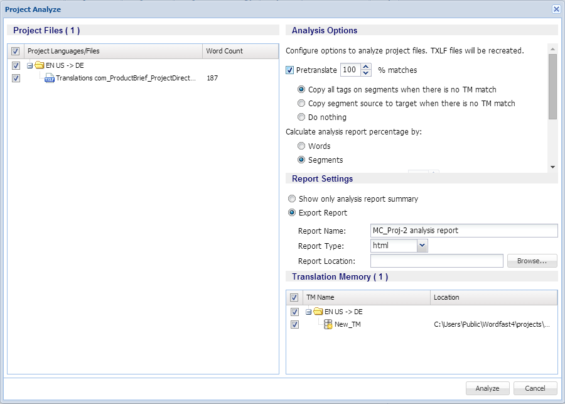The height and width of the screenshot is (404, 565).
Task: Close the Project Analyze dialog via X icon
Action: pos(556,9)
